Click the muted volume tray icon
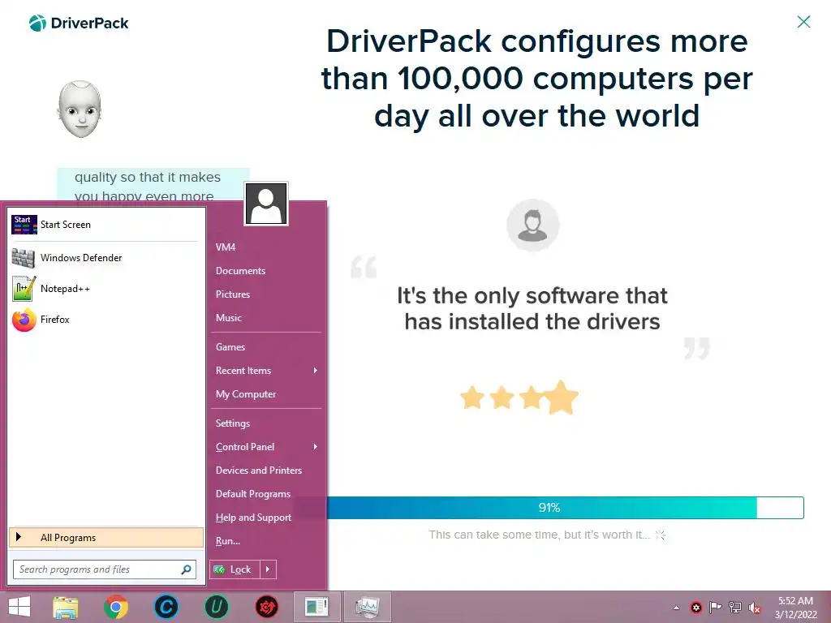The width and height of the screenshot is (831, 623). click(x=755, y=608)
